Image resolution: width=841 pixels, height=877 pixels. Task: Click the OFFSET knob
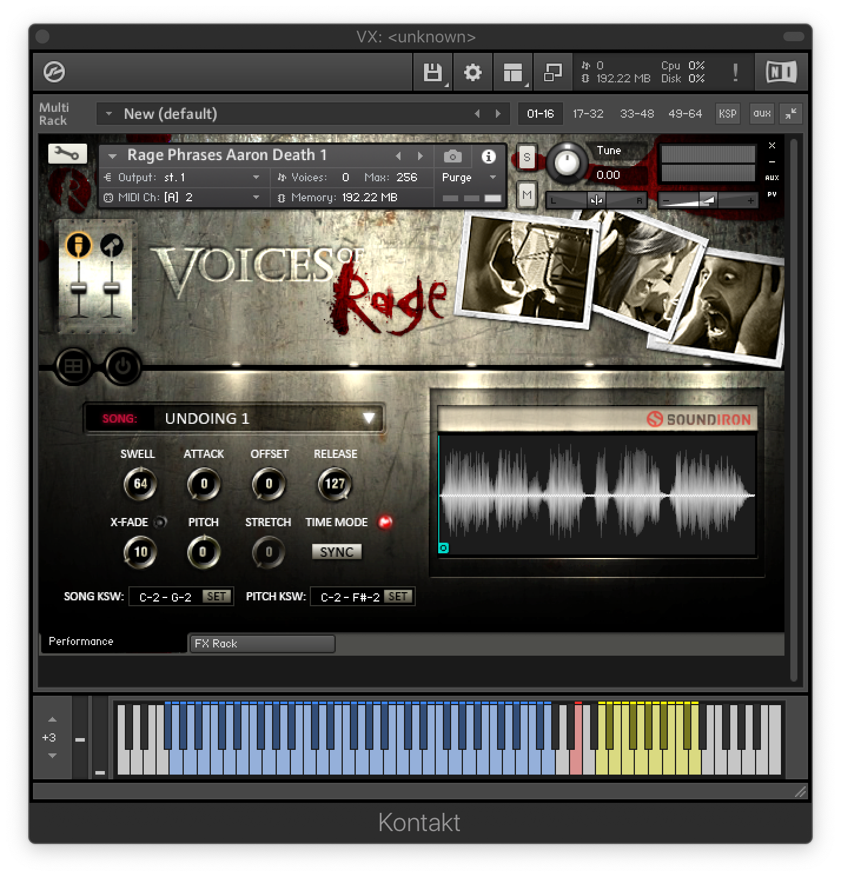pos(269,484)
